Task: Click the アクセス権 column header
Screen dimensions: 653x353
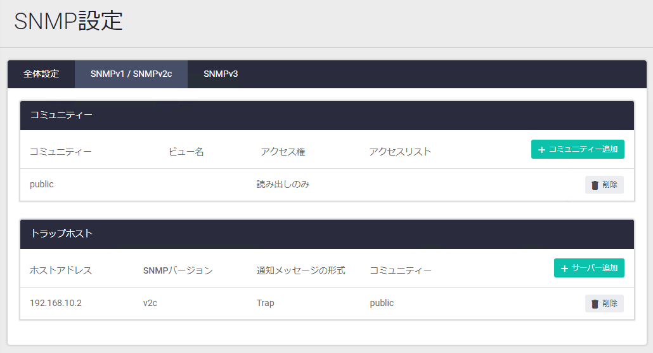Action: coord(283,152)
